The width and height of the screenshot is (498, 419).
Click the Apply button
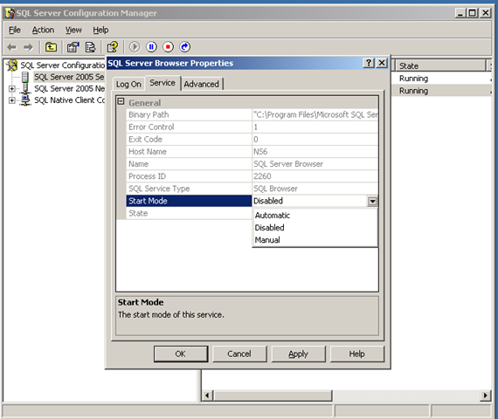(298, 354)
